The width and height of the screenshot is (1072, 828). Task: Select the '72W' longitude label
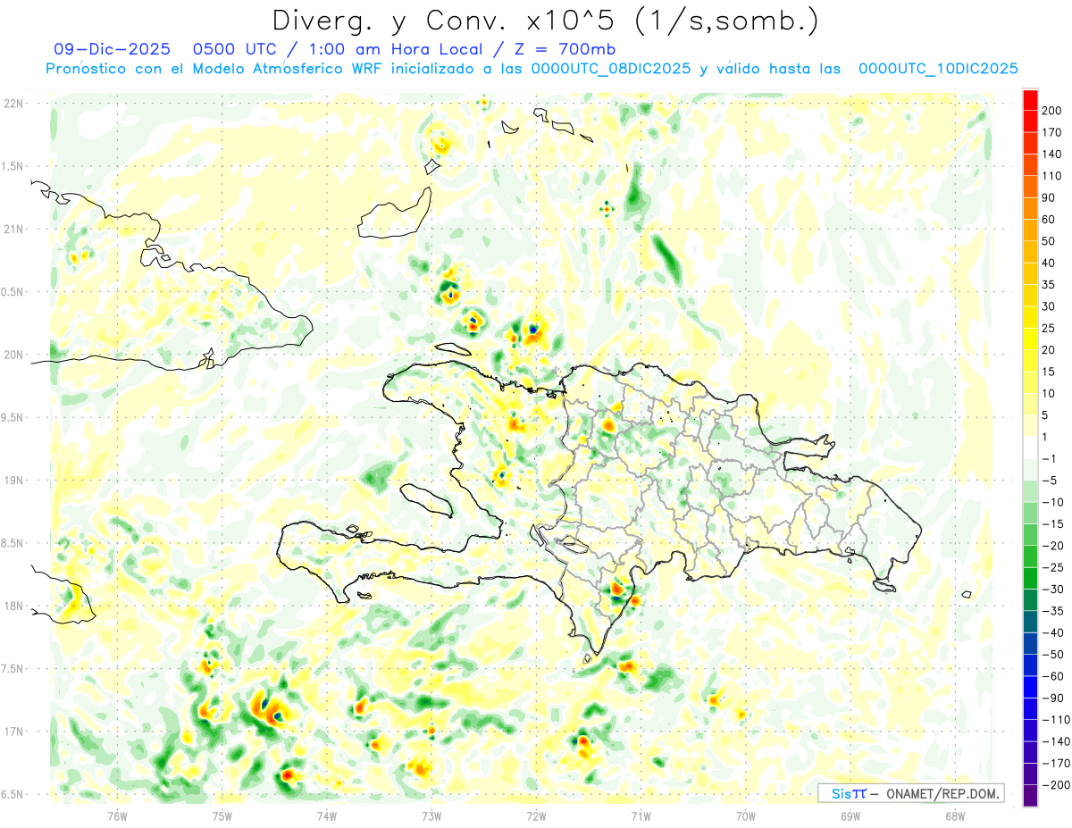(x=536, y=815)
